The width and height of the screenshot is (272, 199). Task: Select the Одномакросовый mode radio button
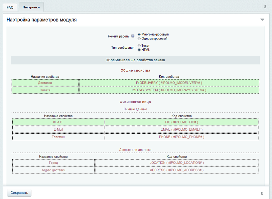tap(139, 38)
